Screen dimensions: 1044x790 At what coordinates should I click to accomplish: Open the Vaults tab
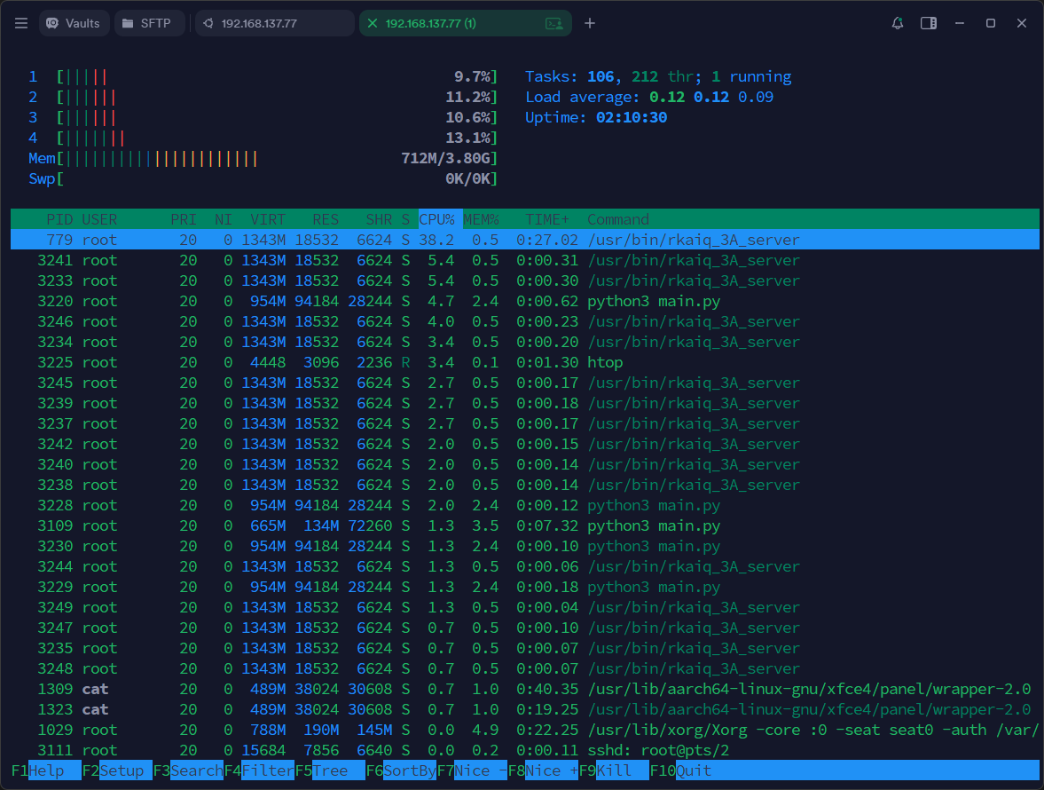(74, 23)
